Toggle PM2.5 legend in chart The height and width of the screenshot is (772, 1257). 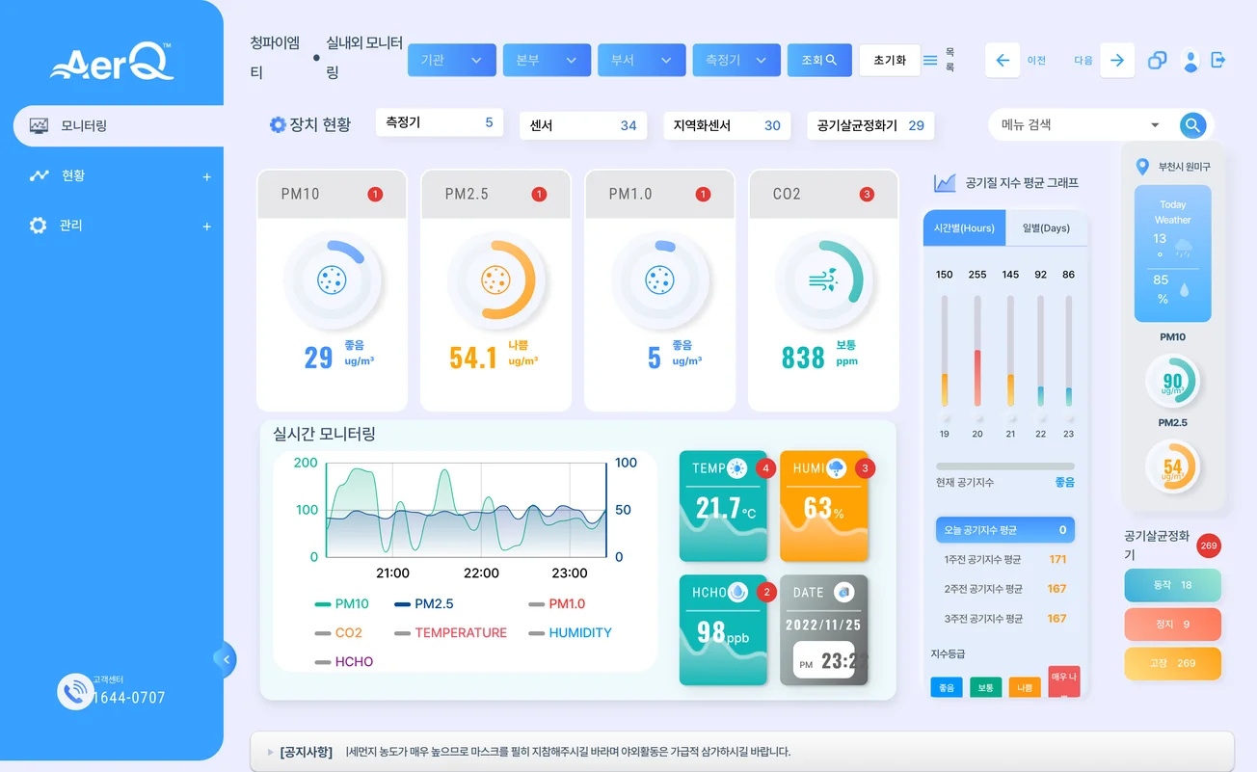pos(423,604)
